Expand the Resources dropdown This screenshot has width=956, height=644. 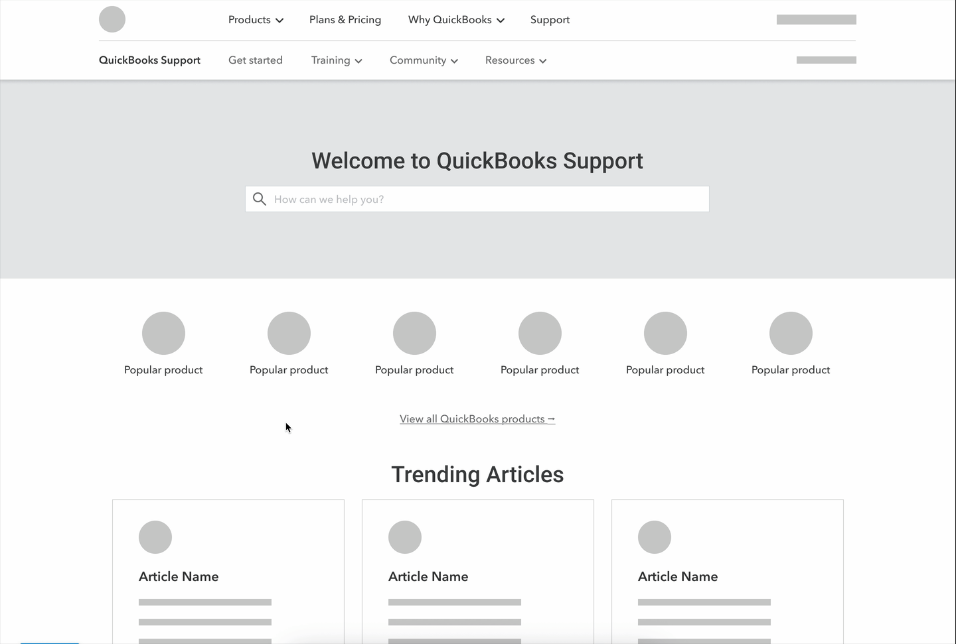(516, 60)
